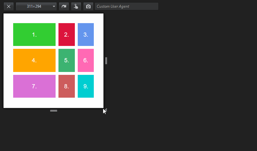Select the orchid box labeled 7.
This screenshot has height=151, width=257.
tap(34, 86)
